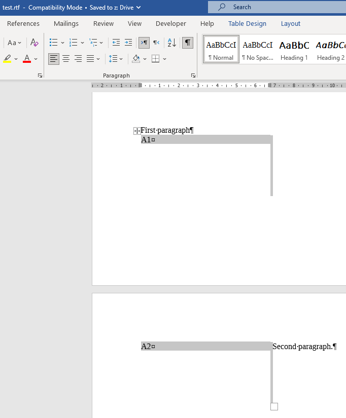This screenshot has width=346, height=418.
Task: Open Font dialog launcher
Action: pyautogui.click(x=40, y=75)
